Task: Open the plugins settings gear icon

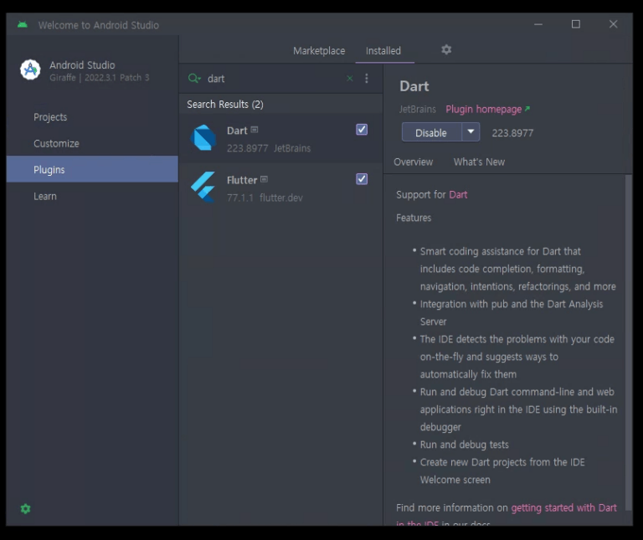Action: [x=446, y=50]
